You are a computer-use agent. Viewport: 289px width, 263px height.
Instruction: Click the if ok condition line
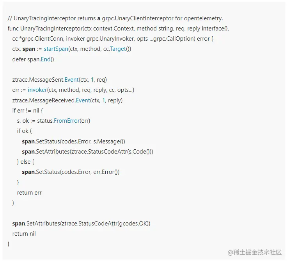(24, 131)
